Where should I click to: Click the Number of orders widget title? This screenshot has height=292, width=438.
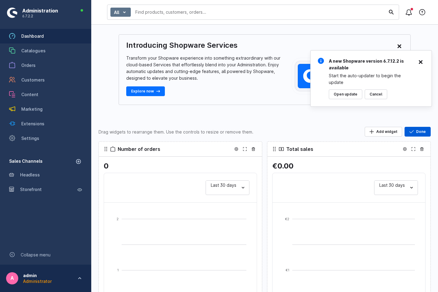pyautogui.click(x=139, y=149)
